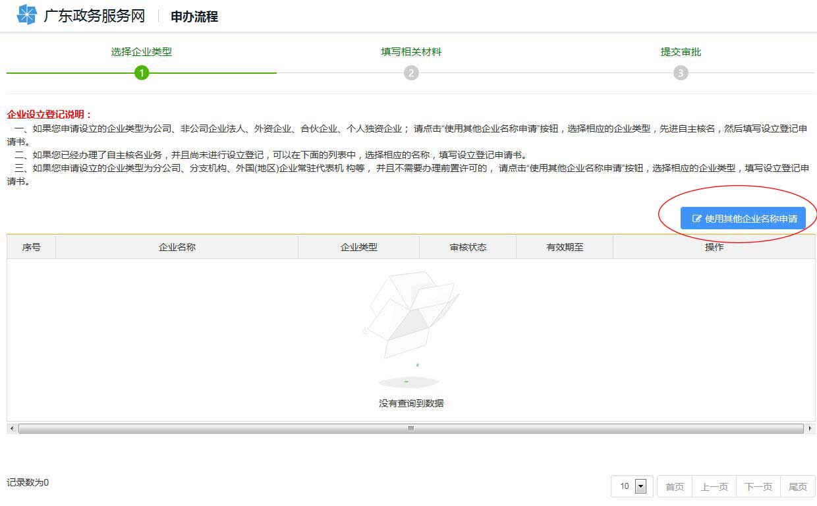The image size is (817, 506).
Task: Click the 广东政务服务网 logo icon
Action: pos(26,14)
